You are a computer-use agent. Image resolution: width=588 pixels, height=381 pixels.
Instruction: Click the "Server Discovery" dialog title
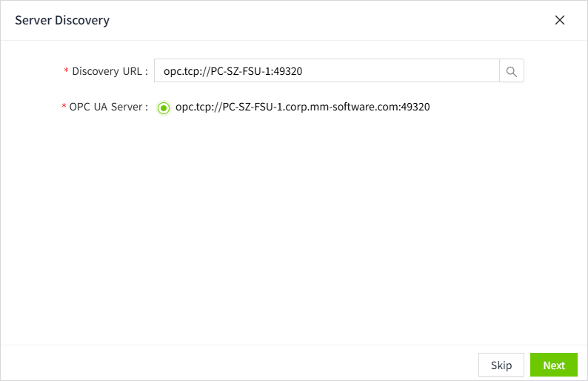62,20
